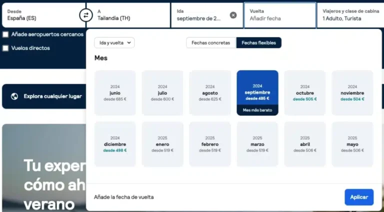Choose junio 2024 month card
Viewport: 384px width, 212px height.
[x=115, y=93]
